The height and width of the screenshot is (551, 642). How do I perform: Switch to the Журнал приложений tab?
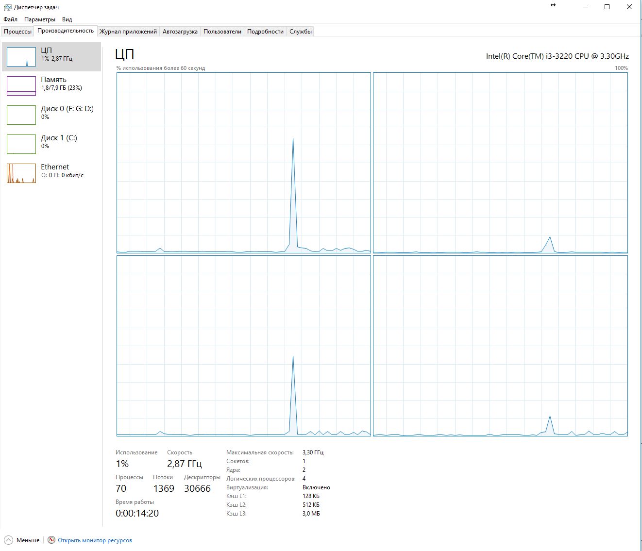[128, 32]
